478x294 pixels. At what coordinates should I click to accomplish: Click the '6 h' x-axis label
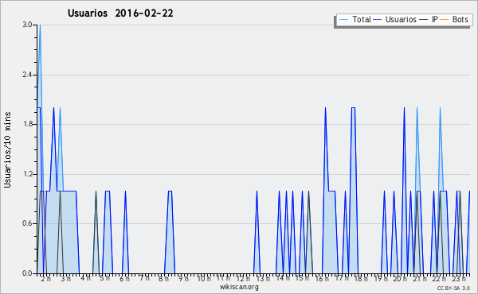(124, 279)
